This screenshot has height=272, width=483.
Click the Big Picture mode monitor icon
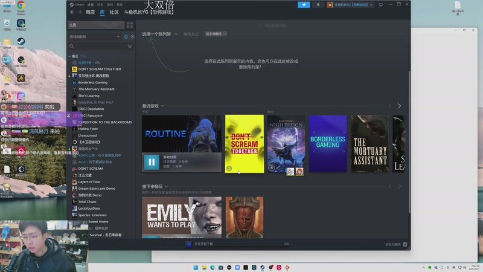[381, 5]
